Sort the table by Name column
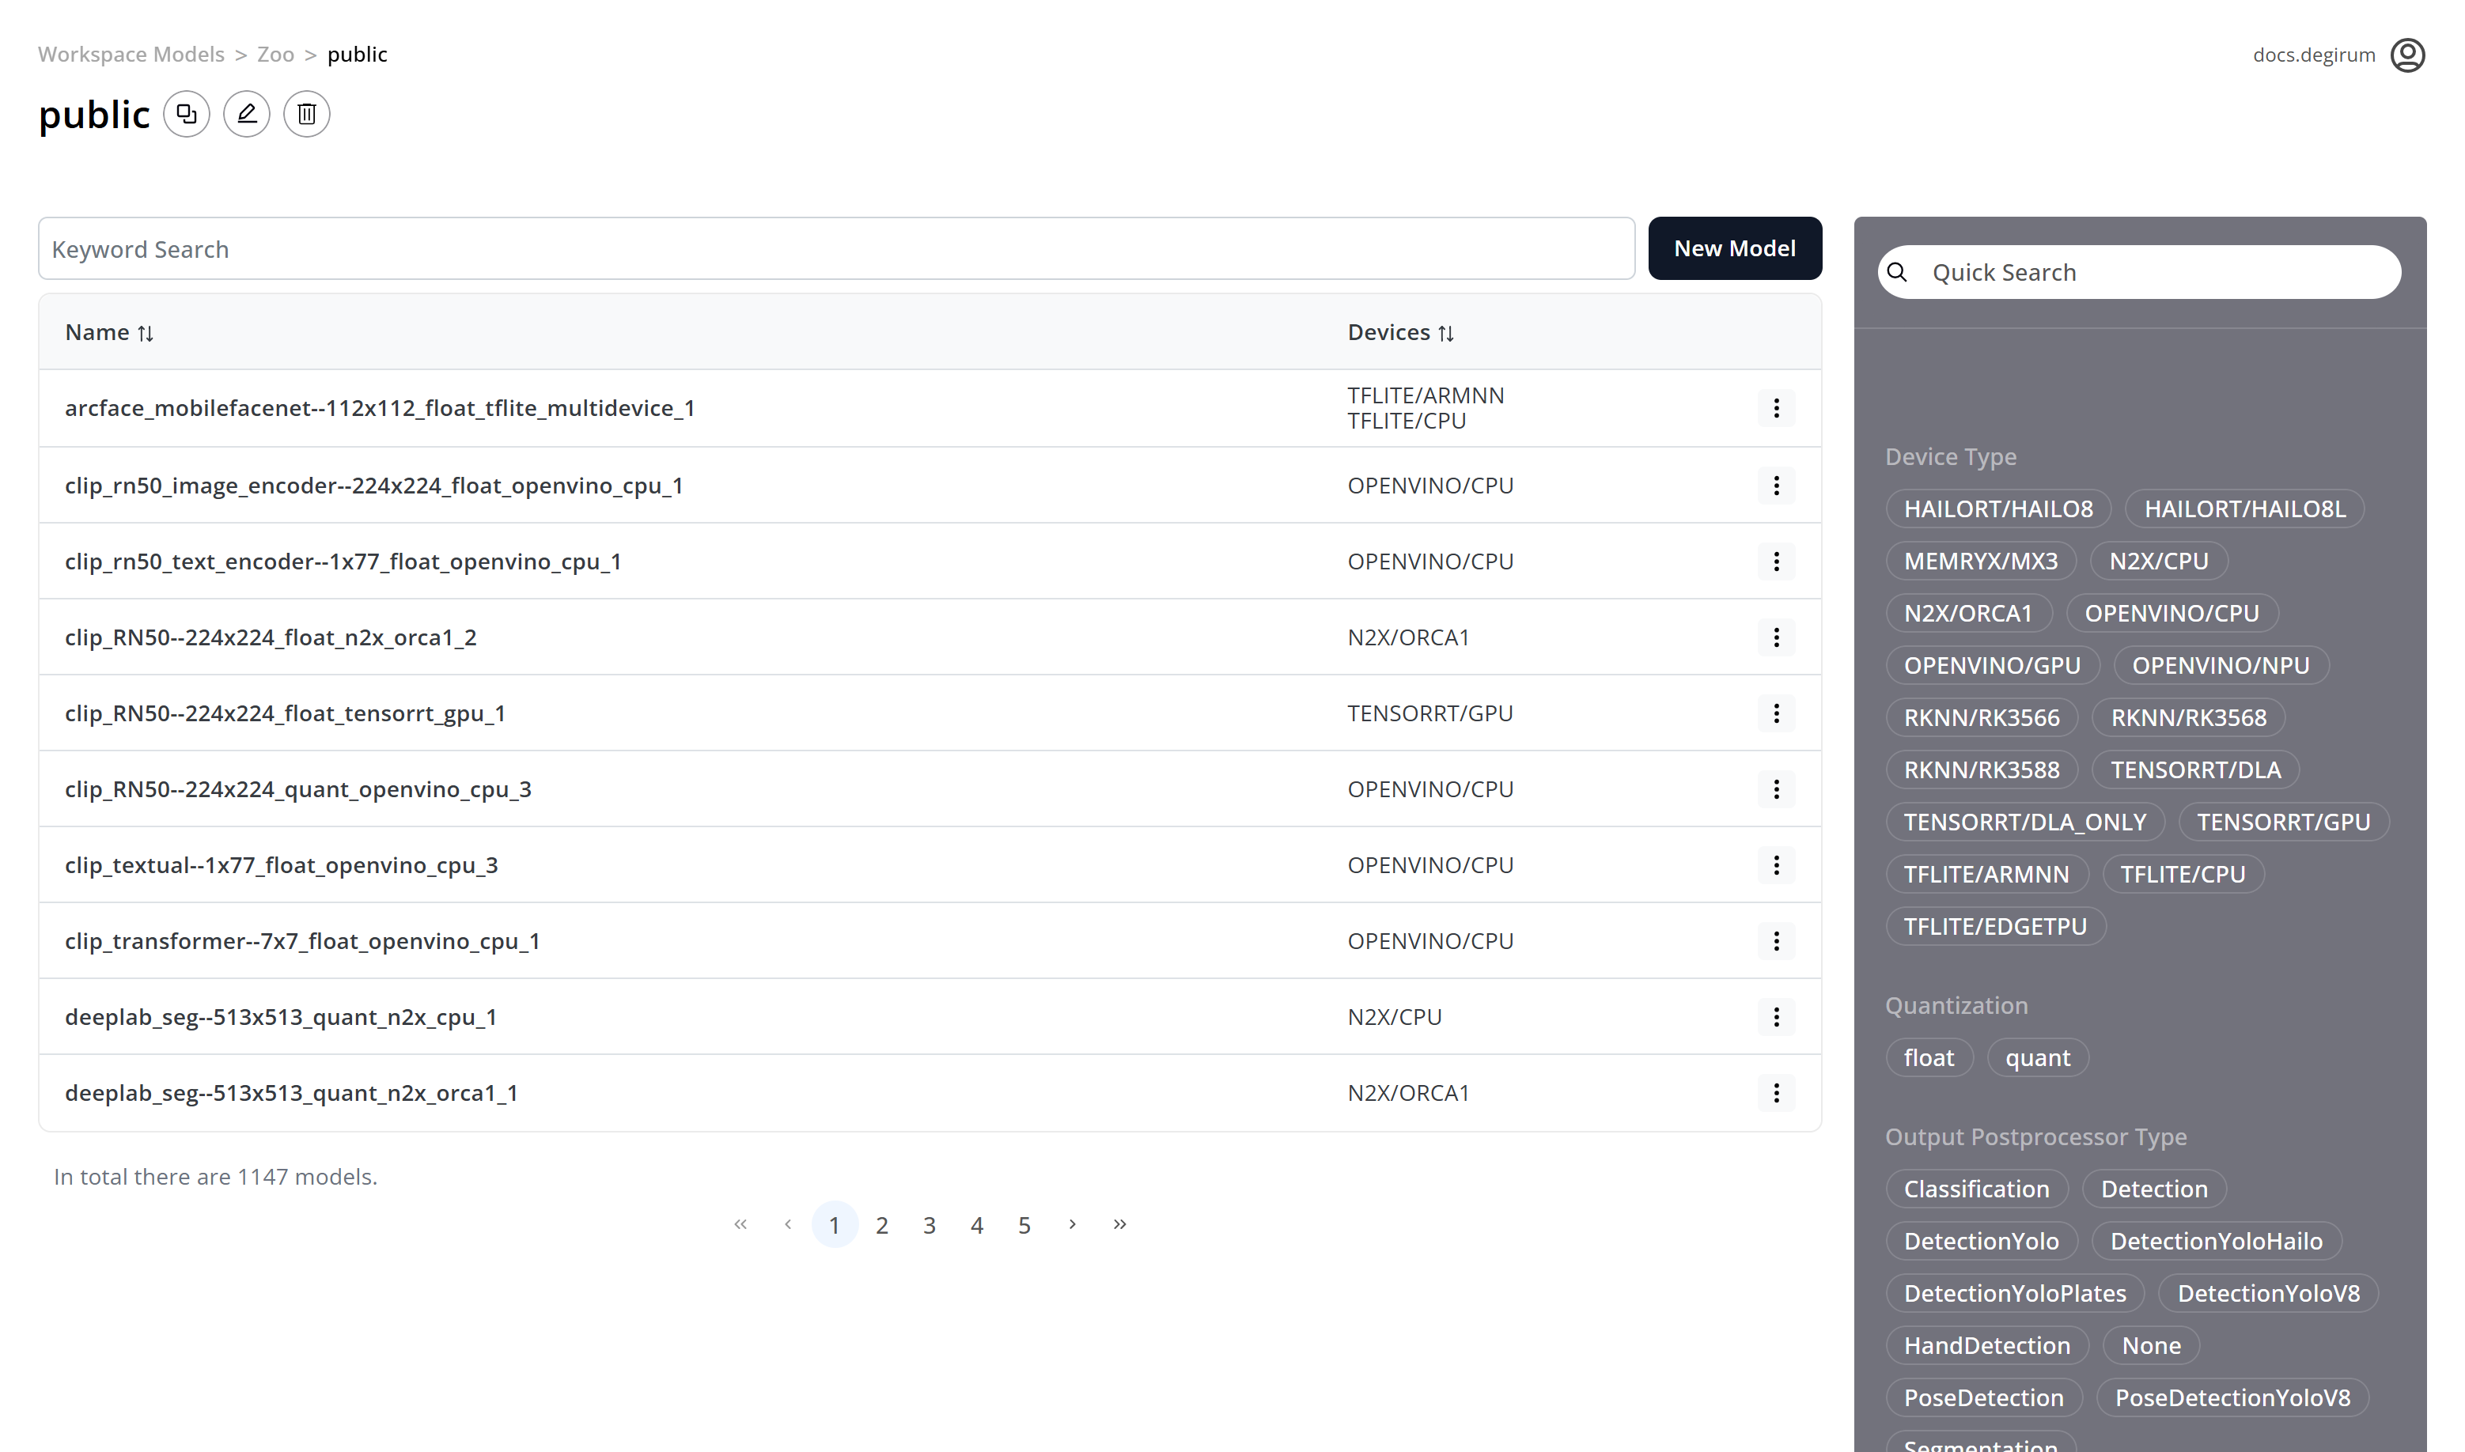Screen dimensions: 2465x1452 tap(110, 333)
